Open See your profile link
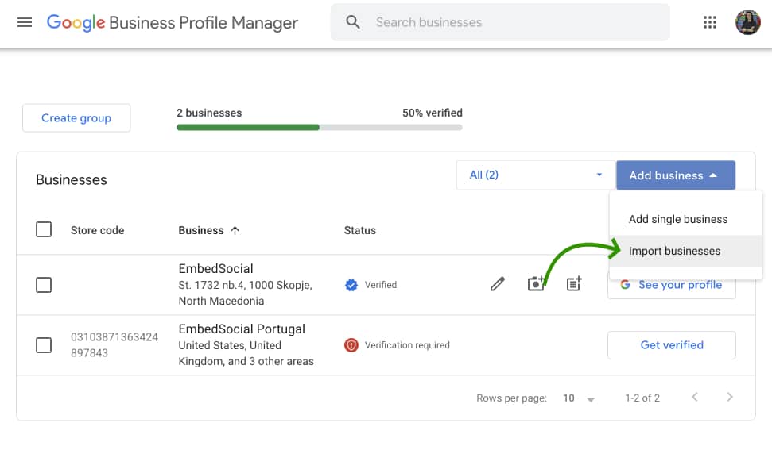The image size is (772, 469). (672, 285)
